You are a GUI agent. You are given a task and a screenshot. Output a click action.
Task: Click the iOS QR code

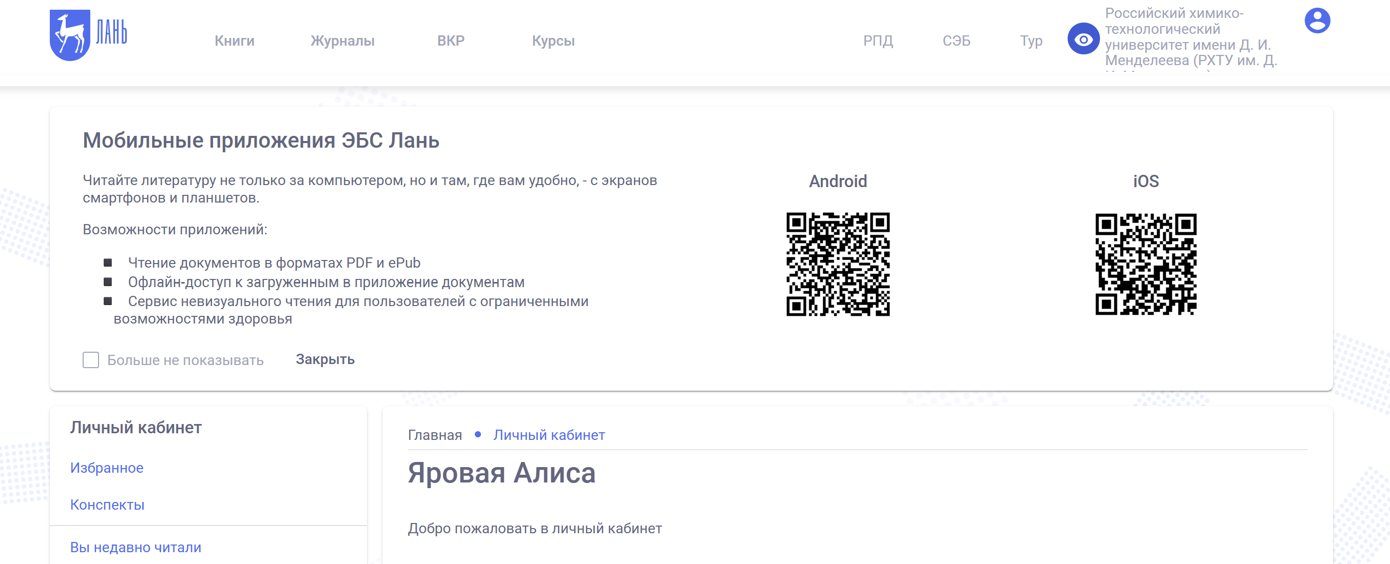click(x=1146, y=264)
